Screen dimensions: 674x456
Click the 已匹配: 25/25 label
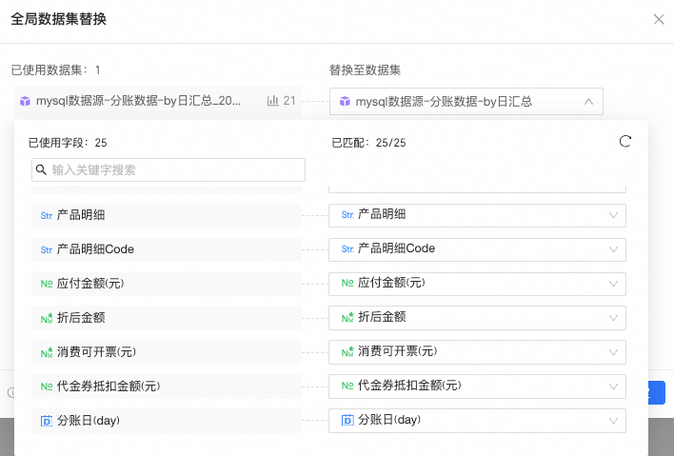pyautogui.click(x=368, y=143)
